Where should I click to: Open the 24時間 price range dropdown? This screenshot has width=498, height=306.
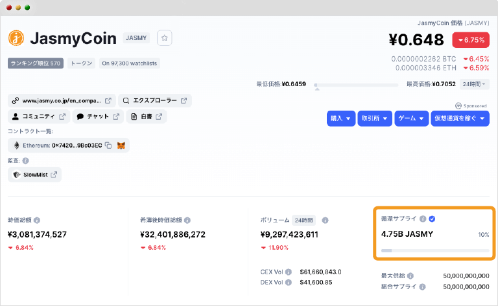474,84
